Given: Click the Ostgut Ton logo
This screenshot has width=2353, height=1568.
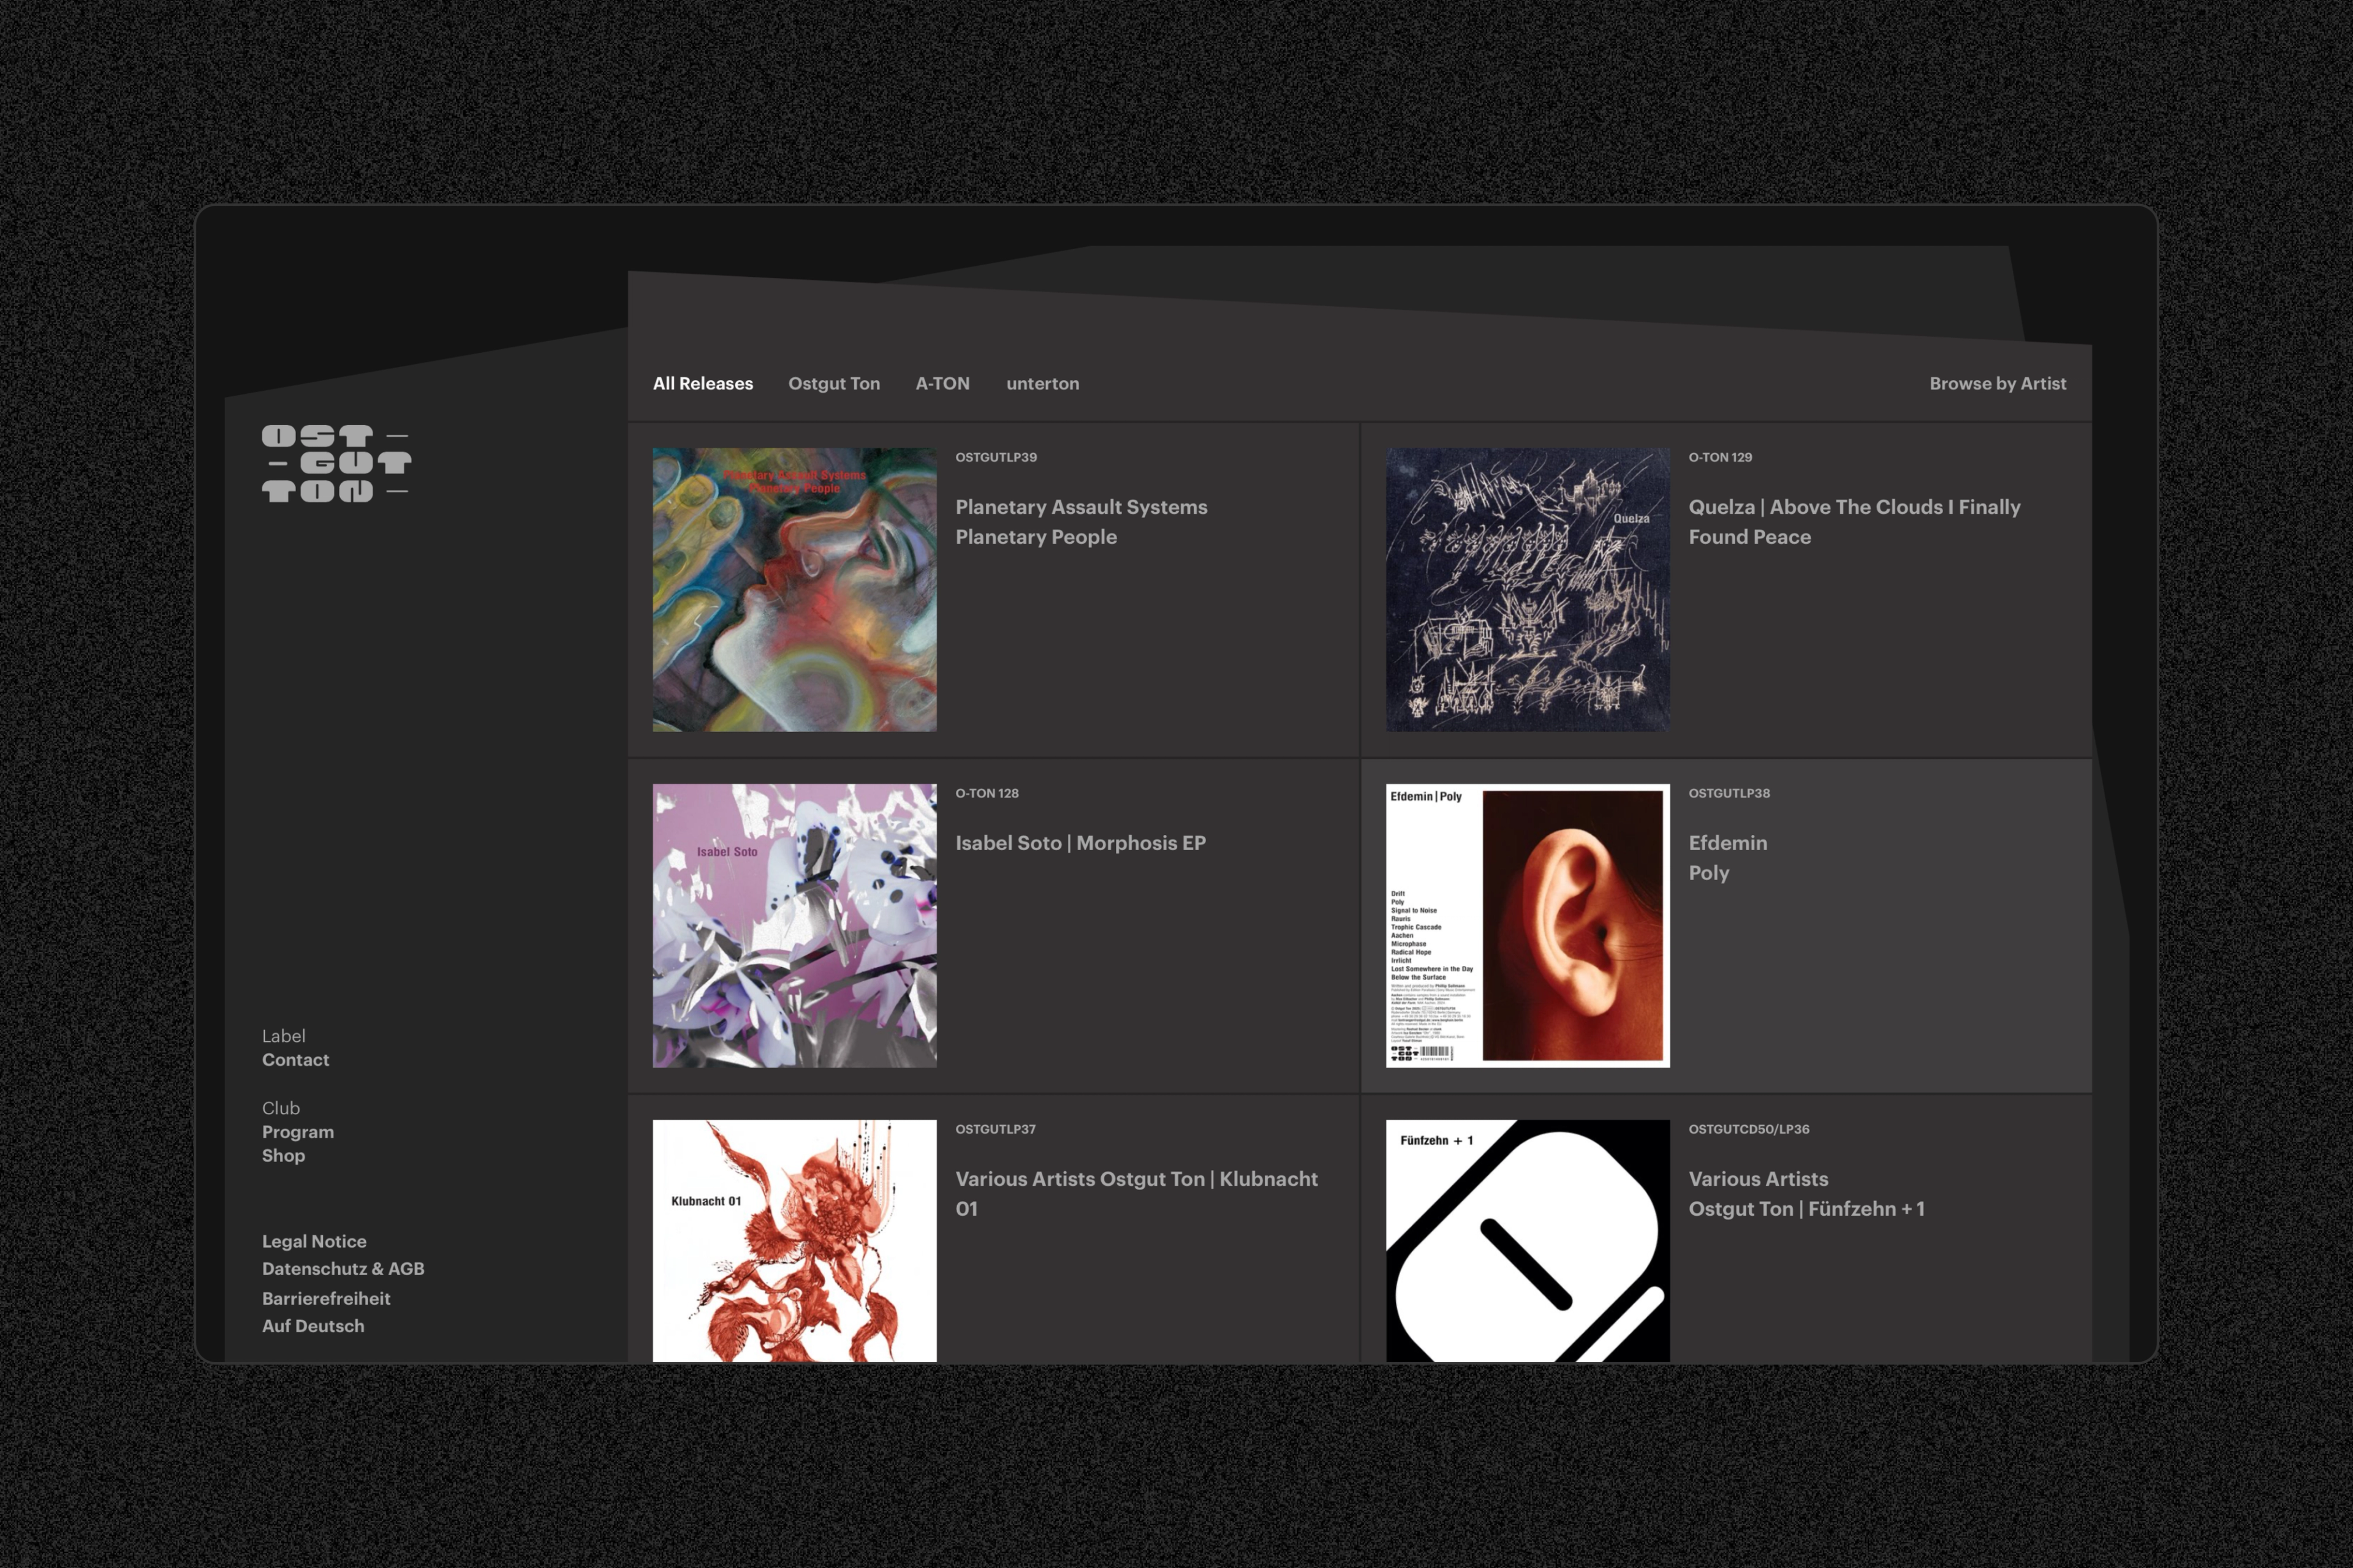Looking at the screenshot, I should pyautogui.click(x=336, y=463).
